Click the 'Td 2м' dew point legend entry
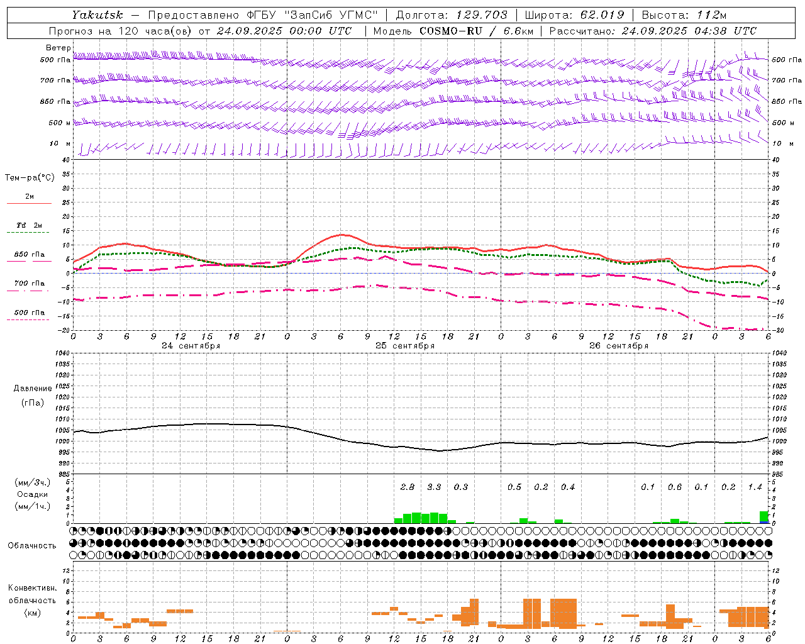805x644 pixels. (30, 225)
